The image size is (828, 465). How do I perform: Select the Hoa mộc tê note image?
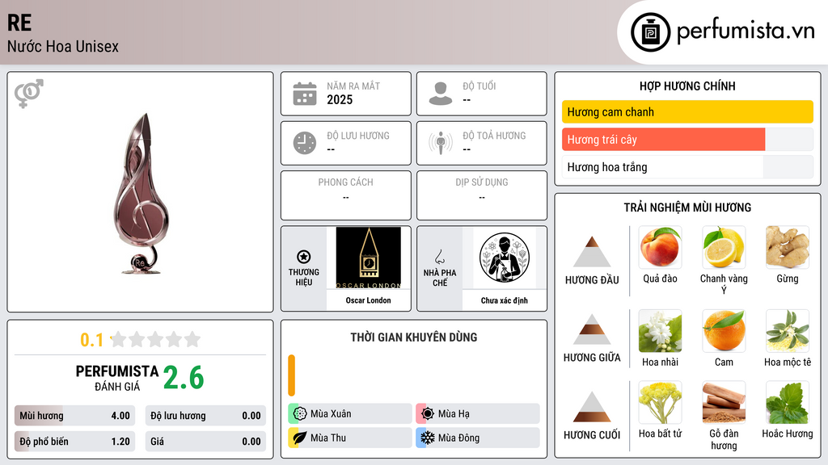tap(788, 331)
